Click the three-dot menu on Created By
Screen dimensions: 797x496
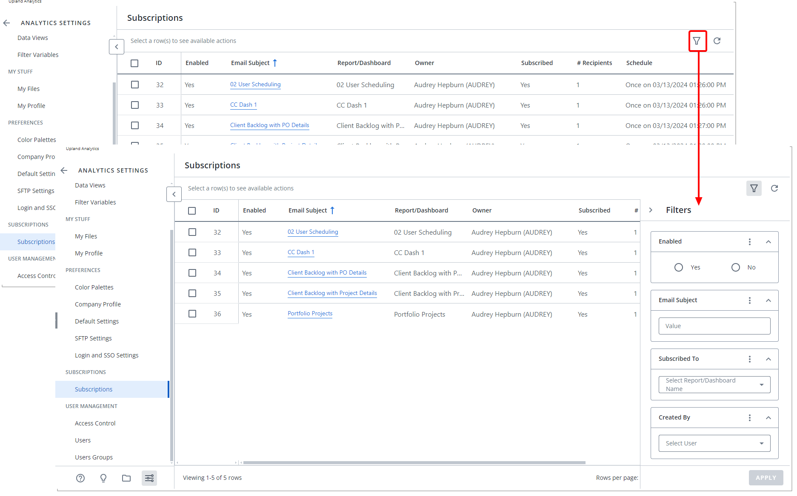point(750,417)
